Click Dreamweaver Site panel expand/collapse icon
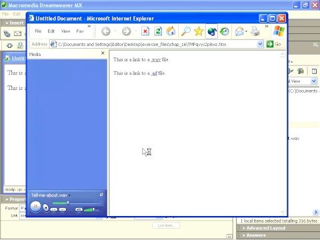This screenshot has width=320, height=240. point(314,71)
